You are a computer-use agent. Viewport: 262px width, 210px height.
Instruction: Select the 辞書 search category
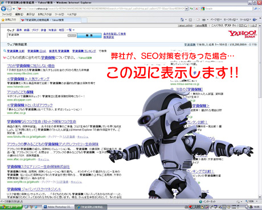click(x=43, y=30)
